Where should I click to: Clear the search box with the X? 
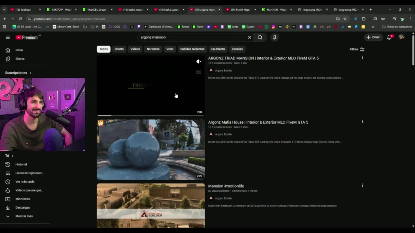(x=250, y=37)
